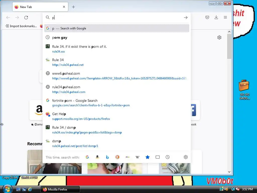Click Mozilla Firefox taskbar button
Viewport: 257px width, 193px height.
[x=60, y=189]
